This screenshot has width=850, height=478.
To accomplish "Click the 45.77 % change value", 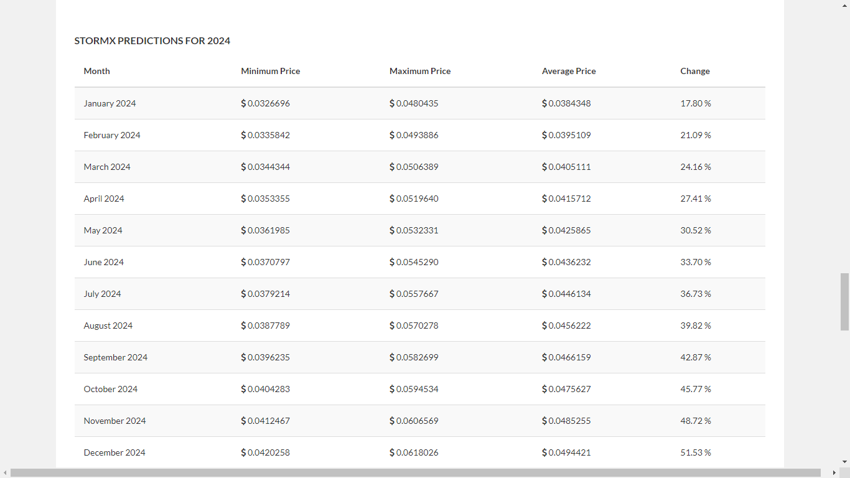I will (696, 389).
